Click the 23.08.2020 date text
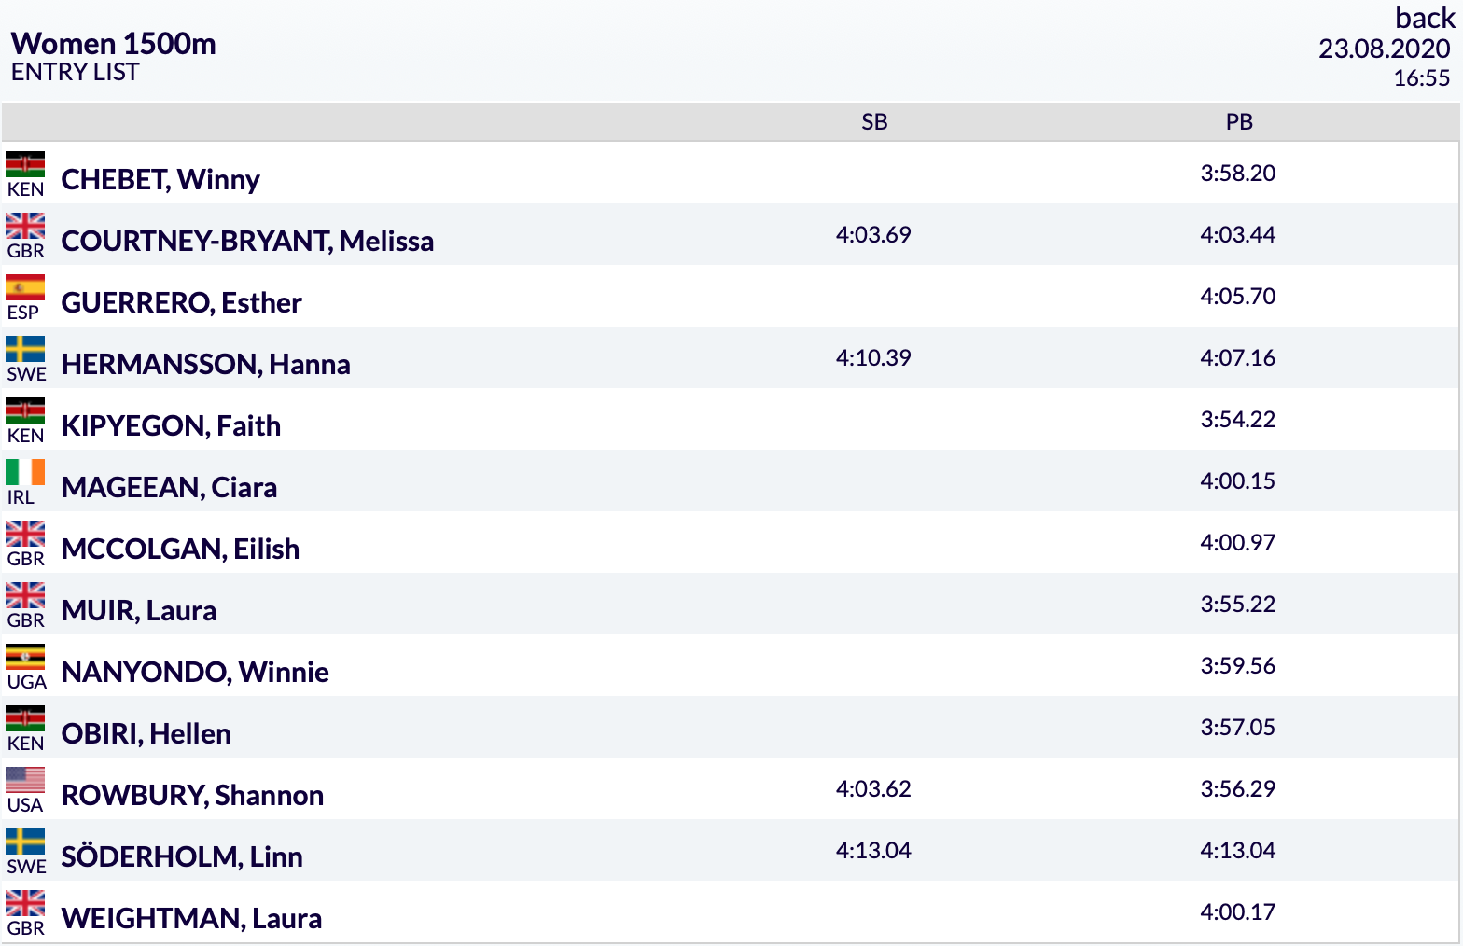The width and height of the screenshot is (1463, 946). tap(1385, 49)
